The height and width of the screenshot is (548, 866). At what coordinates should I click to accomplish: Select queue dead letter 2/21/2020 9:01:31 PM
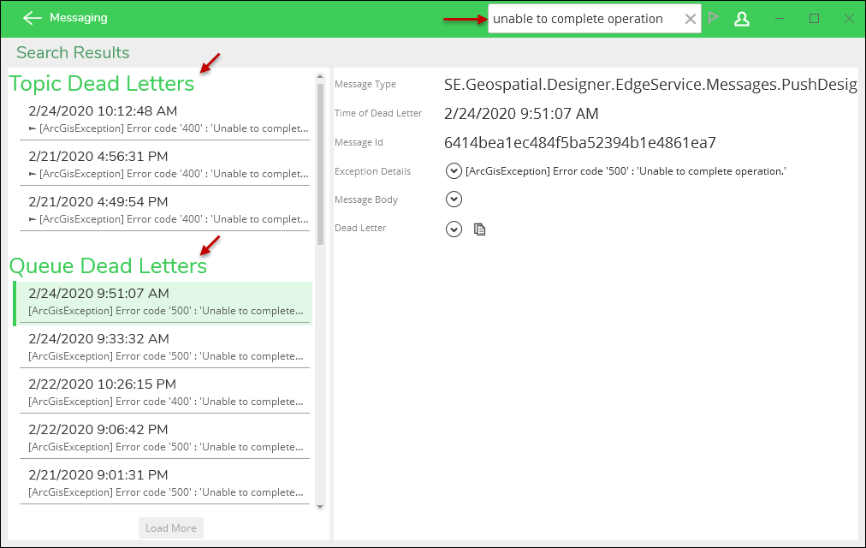tap(164, 483)
